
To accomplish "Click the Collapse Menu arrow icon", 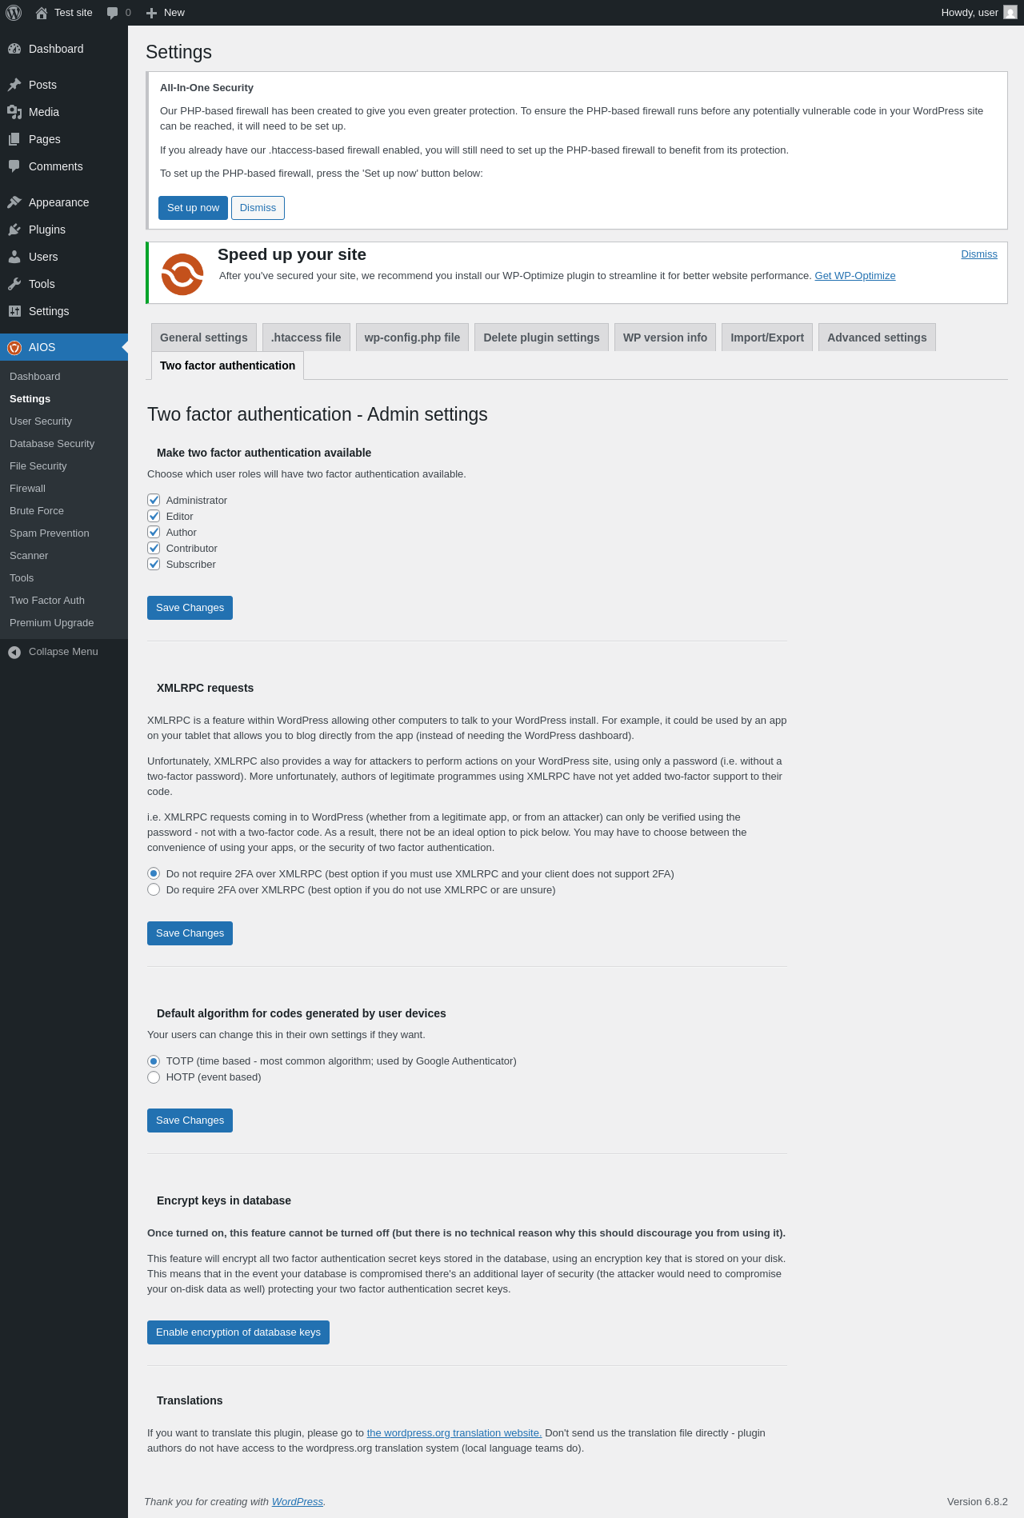I will [14, 652].
